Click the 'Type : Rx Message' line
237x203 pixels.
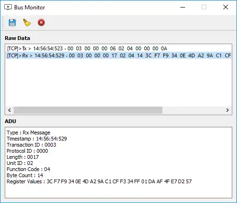(28, 133)
